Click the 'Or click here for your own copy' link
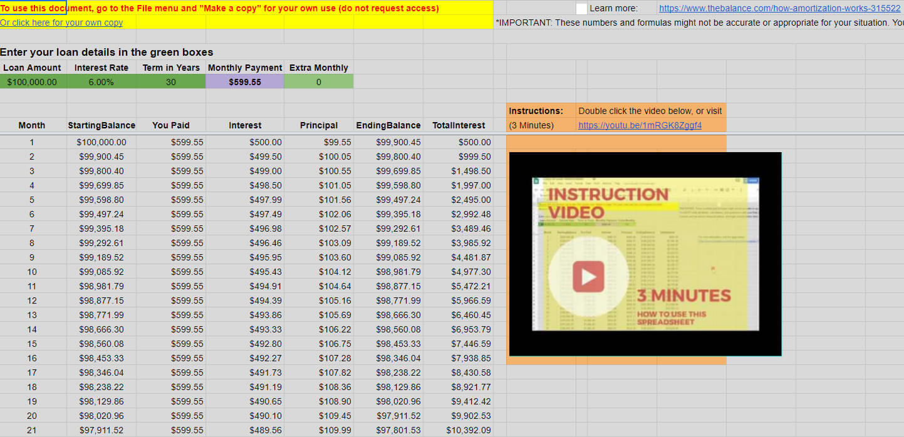The height and width of the screenshot is (437, 904). click(61, 23)
